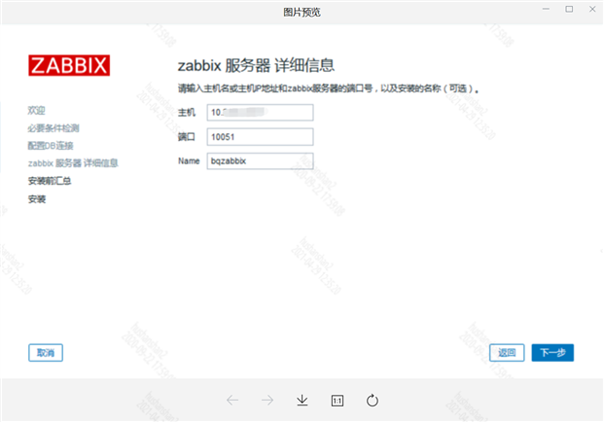604x422 pixels.
Task: Select the 安装前汇总 step
Action: coord(50,181)
